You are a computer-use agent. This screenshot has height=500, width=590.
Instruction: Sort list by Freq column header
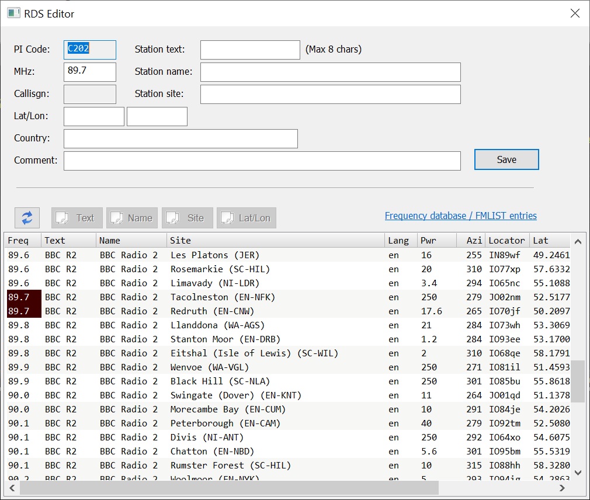click(23, 240)
